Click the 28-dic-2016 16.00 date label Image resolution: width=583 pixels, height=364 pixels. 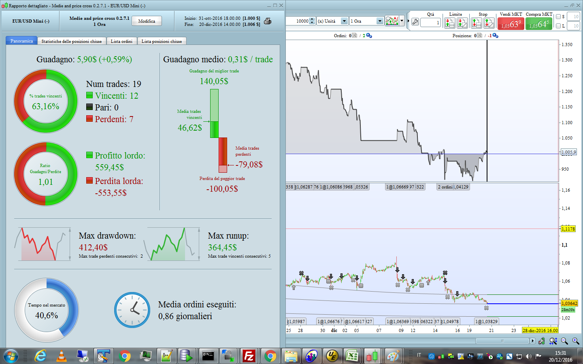coord(540,330)
